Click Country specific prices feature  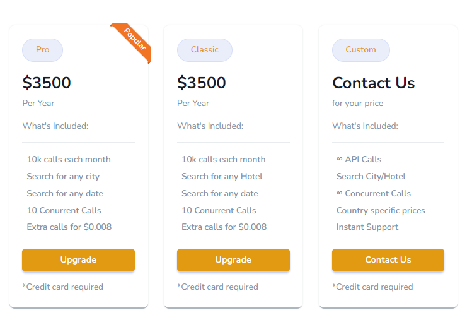[381, 210]
